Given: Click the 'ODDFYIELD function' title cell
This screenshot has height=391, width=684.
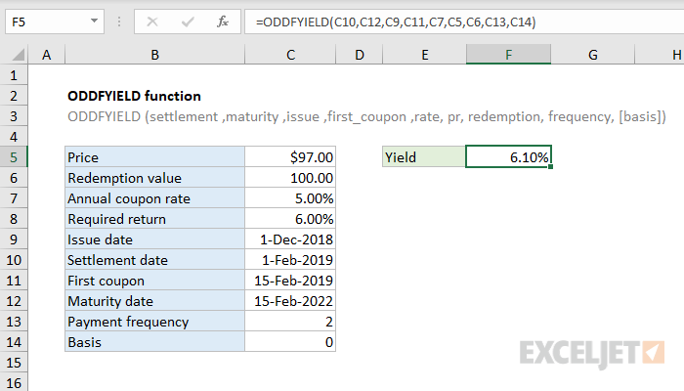Looking at the screenshot, I should point(135,96).
